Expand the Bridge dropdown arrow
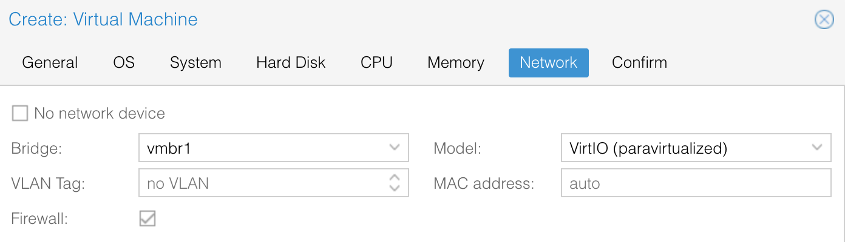Image resolution: width=845 pixels, height=242 pixels. click(395, 148)
